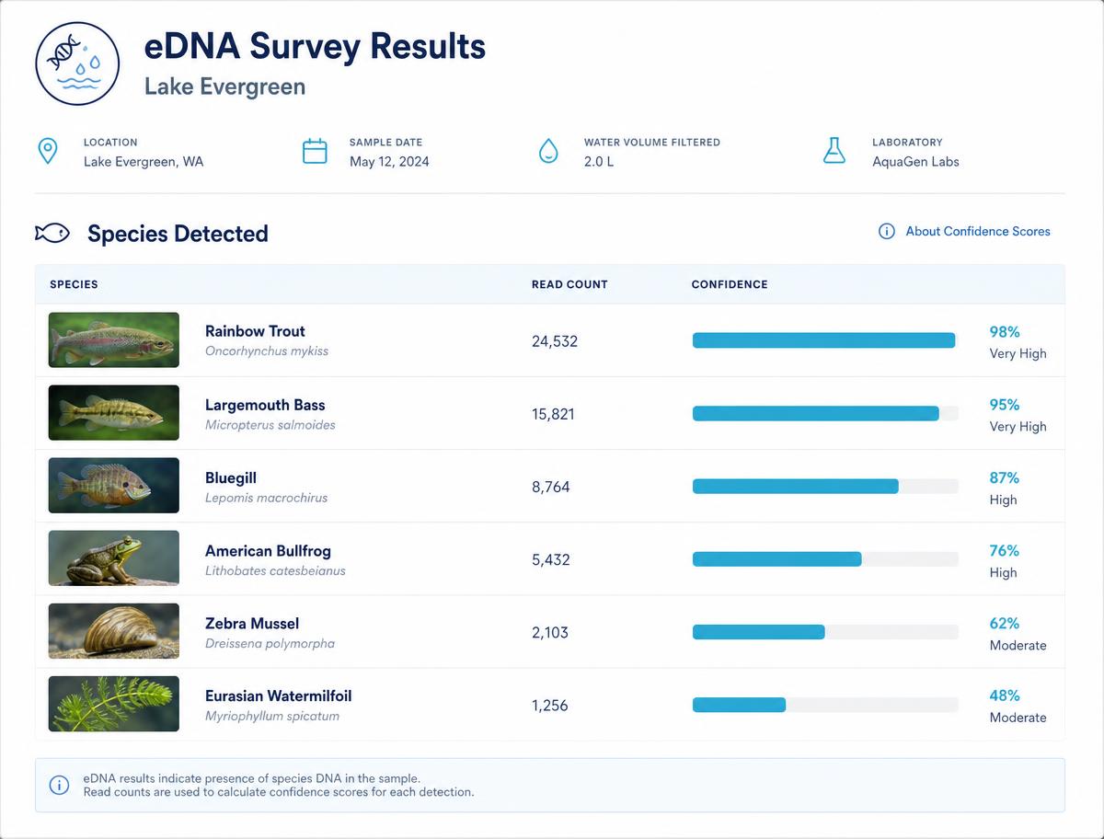Click the eDNA logo icon
Image resolution: width=1104 pixels, height=839 pixels.
[x=77, y=63]
